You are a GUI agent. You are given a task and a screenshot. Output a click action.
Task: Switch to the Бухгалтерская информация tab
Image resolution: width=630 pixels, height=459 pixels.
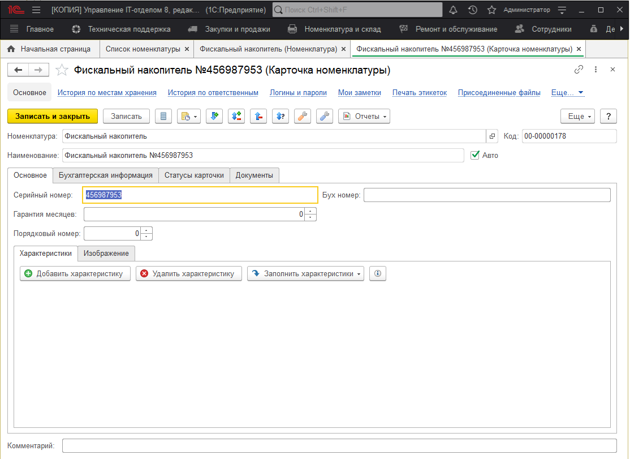point(106,175)
